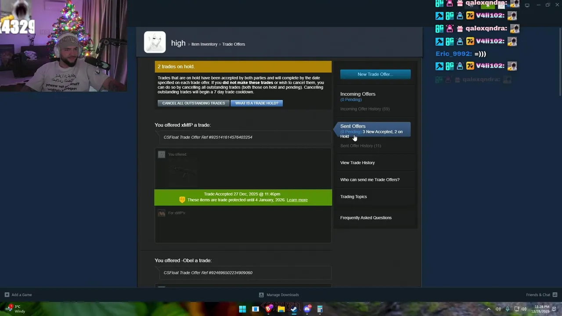This screenshot has width=562, height=316.
Task: Open Trading Topics link
Action: 353,197
